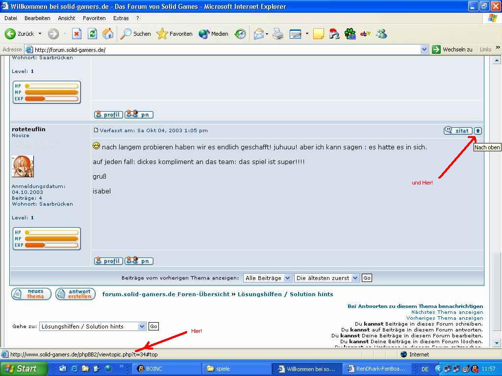Viewport: 502px width, 376px height.
Task: Click the Nach oben arrow icon
Action: [x=478, y=131]
